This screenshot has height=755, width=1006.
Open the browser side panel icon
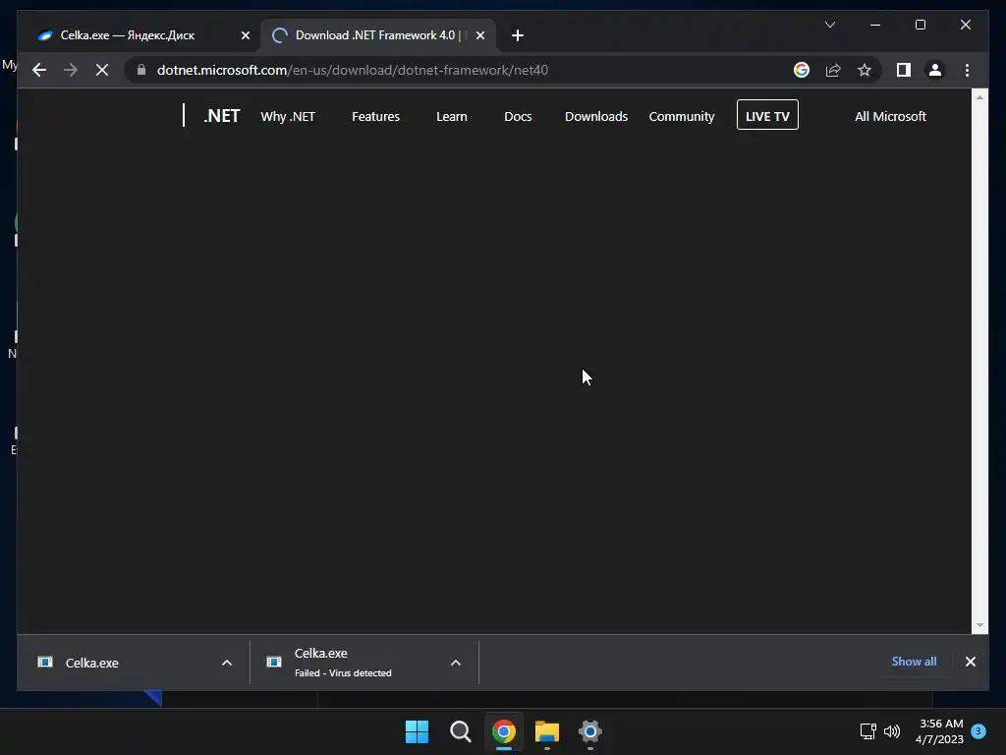coord(904,70)
